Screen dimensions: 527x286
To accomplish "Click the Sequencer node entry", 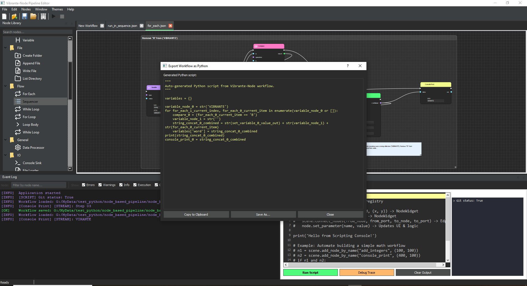I will pos(41,102).
